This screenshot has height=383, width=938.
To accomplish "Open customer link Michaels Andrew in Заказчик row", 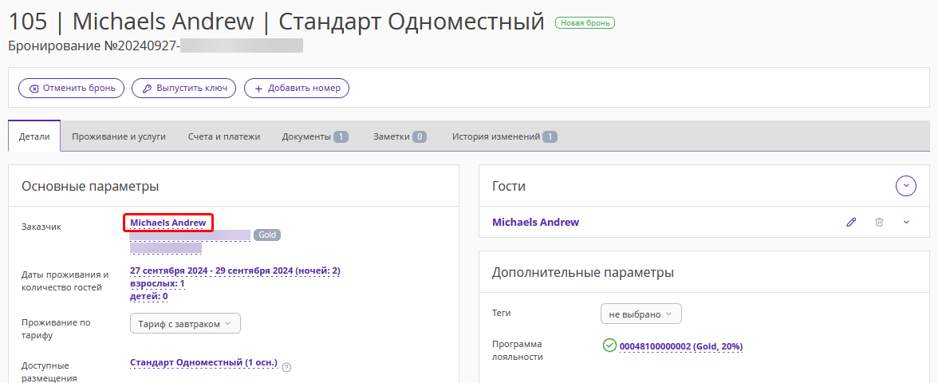I will coord(168,223).
